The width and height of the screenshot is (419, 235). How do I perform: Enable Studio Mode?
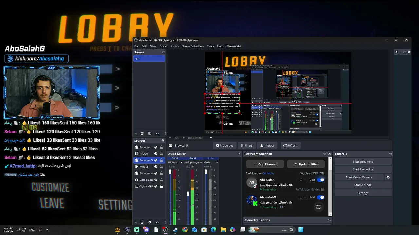pos(363,185)
